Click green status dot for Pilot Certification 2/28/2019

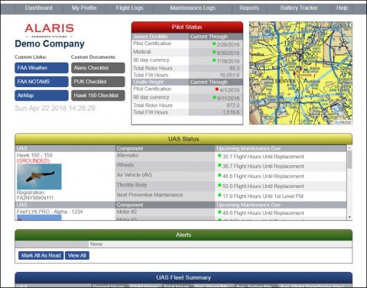[x=214, y=44]
